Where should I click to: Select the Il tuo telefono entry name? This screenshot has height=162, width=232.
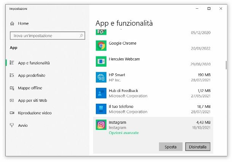click(121, 106)
